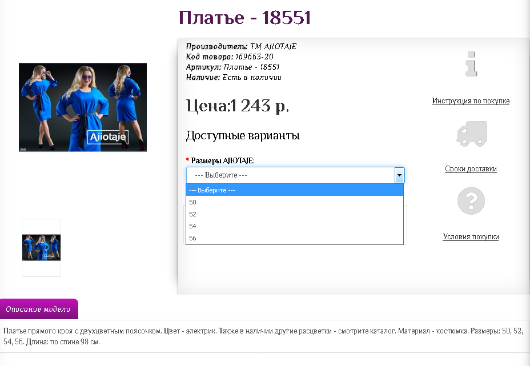Click the product description paragraph
Viewport: 530px width, 366px height.
[263, 336]
